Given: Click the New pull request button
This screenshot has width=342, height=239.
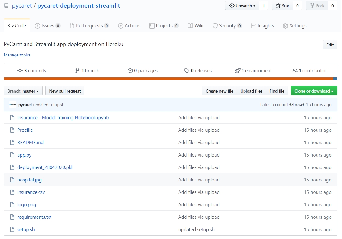Looking at the screenshot, I should [x=65, y=91].
